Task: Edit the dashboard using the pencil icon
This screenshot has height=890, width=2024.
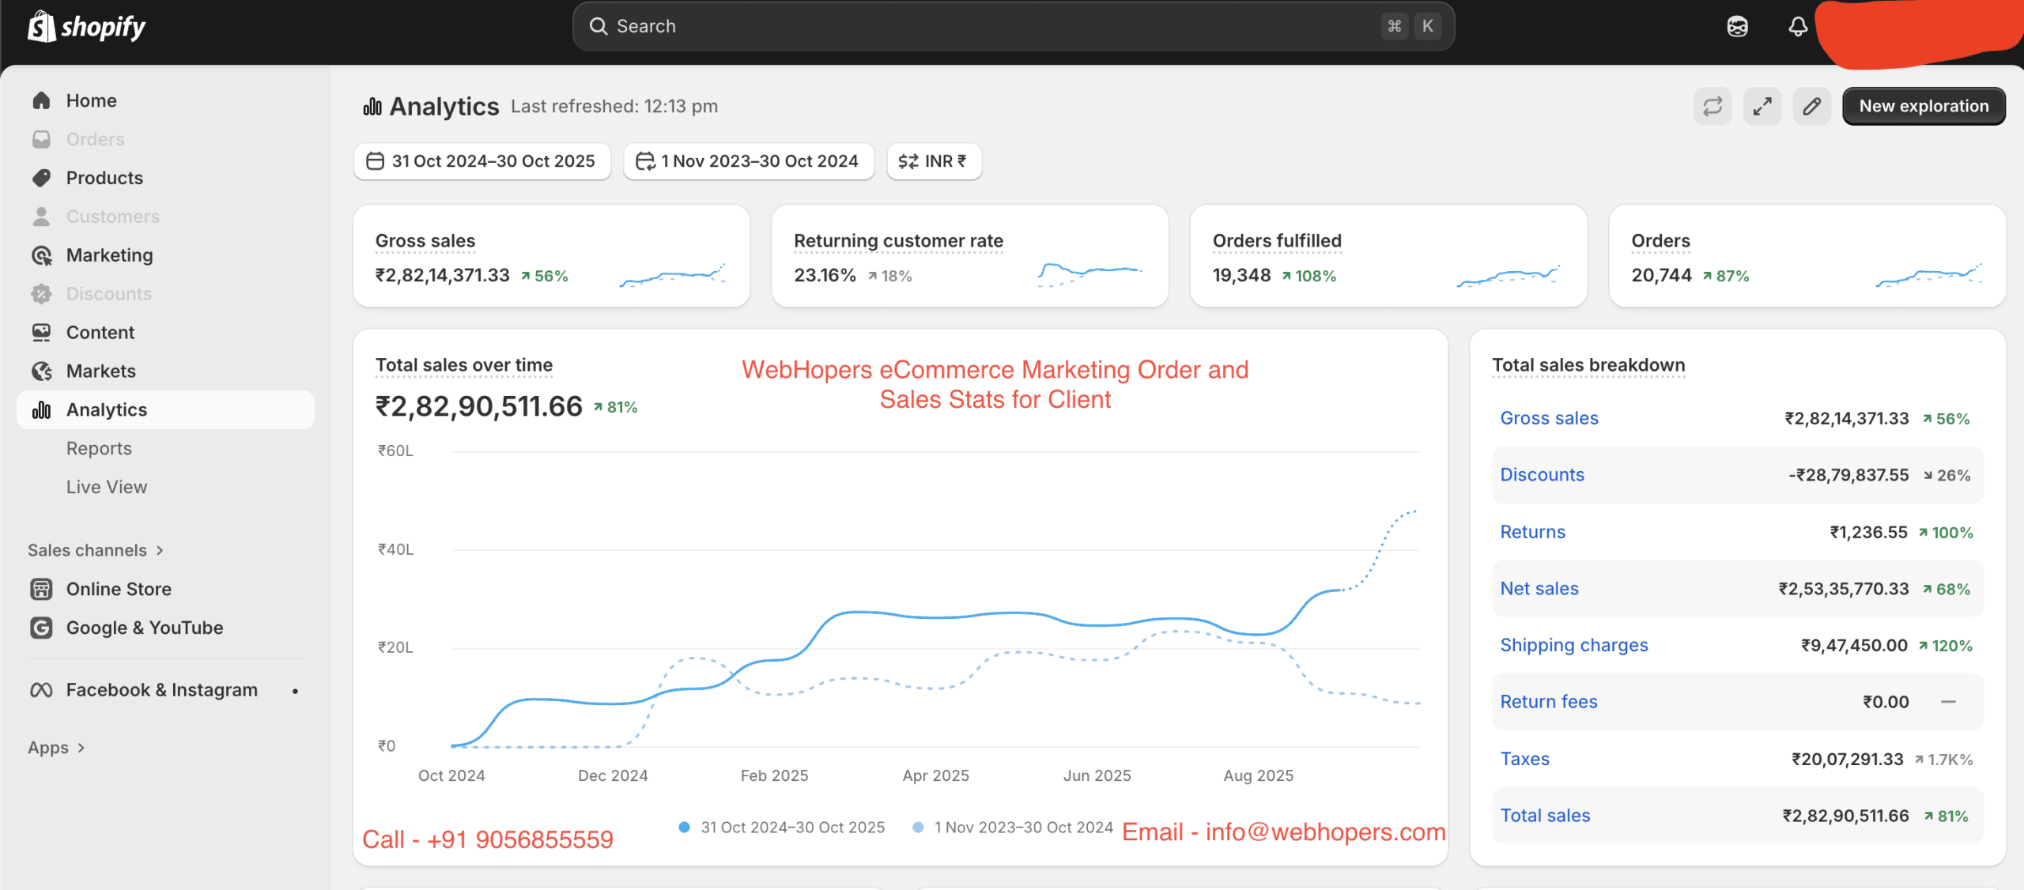Action: coord(1812,105)
